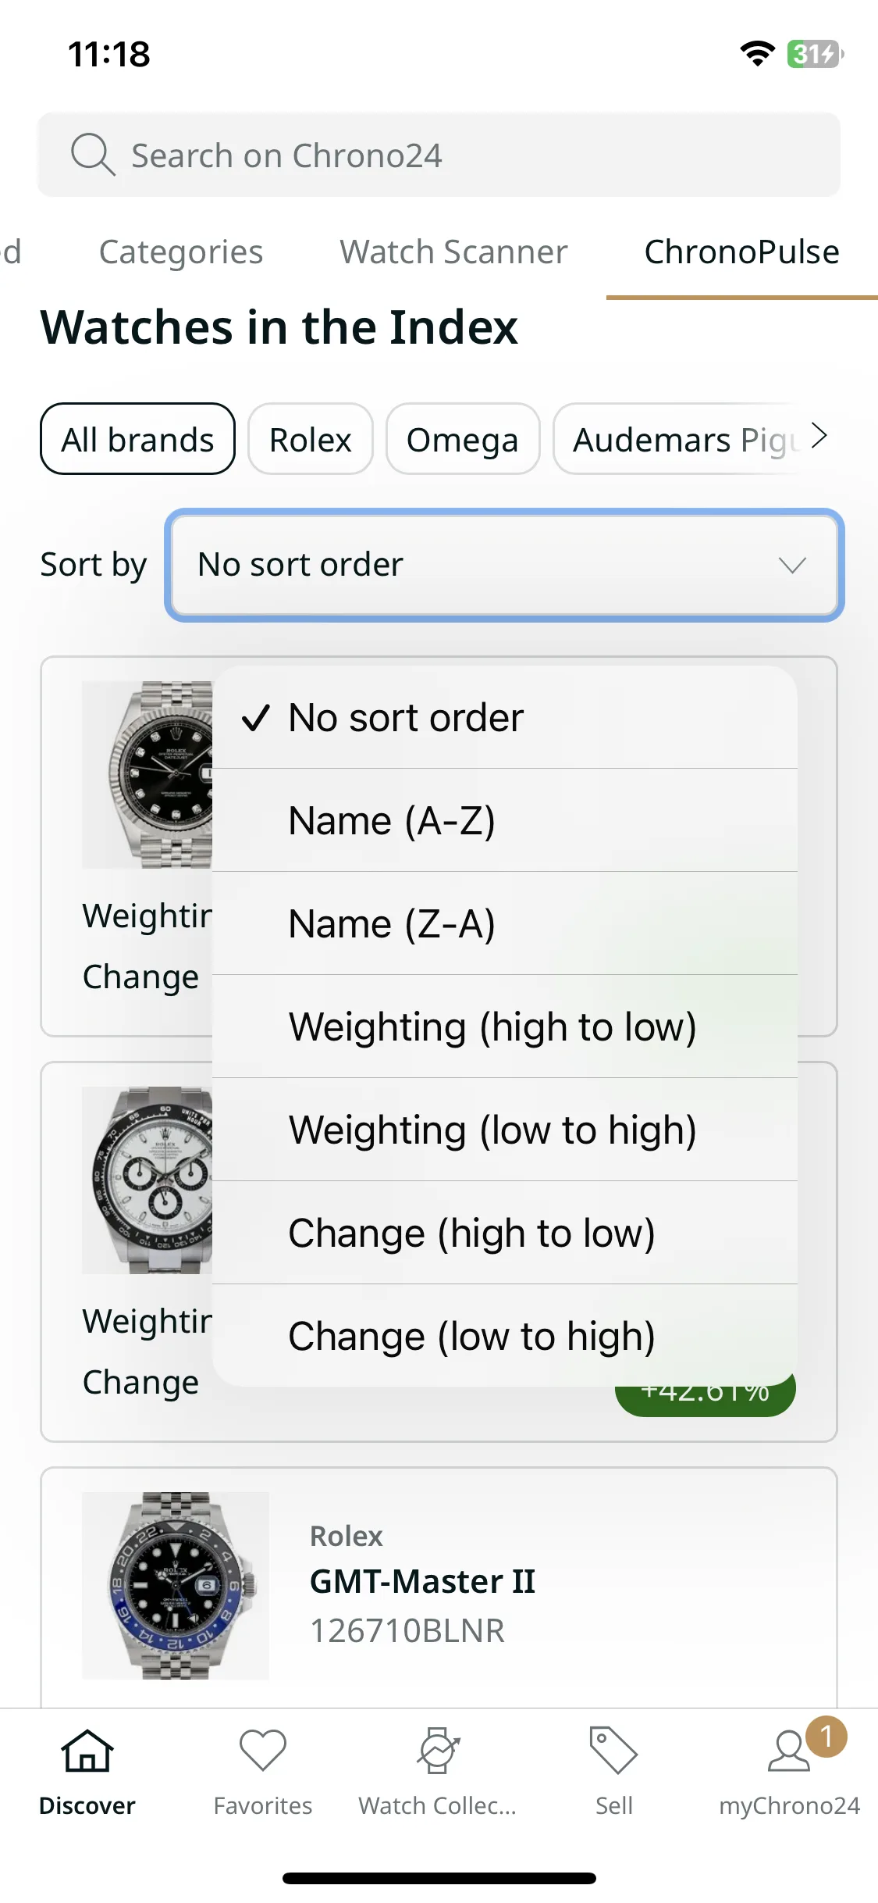Image resolution: width=878 pixels, height=1903 pixels.
Task: Open the Watch Collection icon
Action: 438,1751
